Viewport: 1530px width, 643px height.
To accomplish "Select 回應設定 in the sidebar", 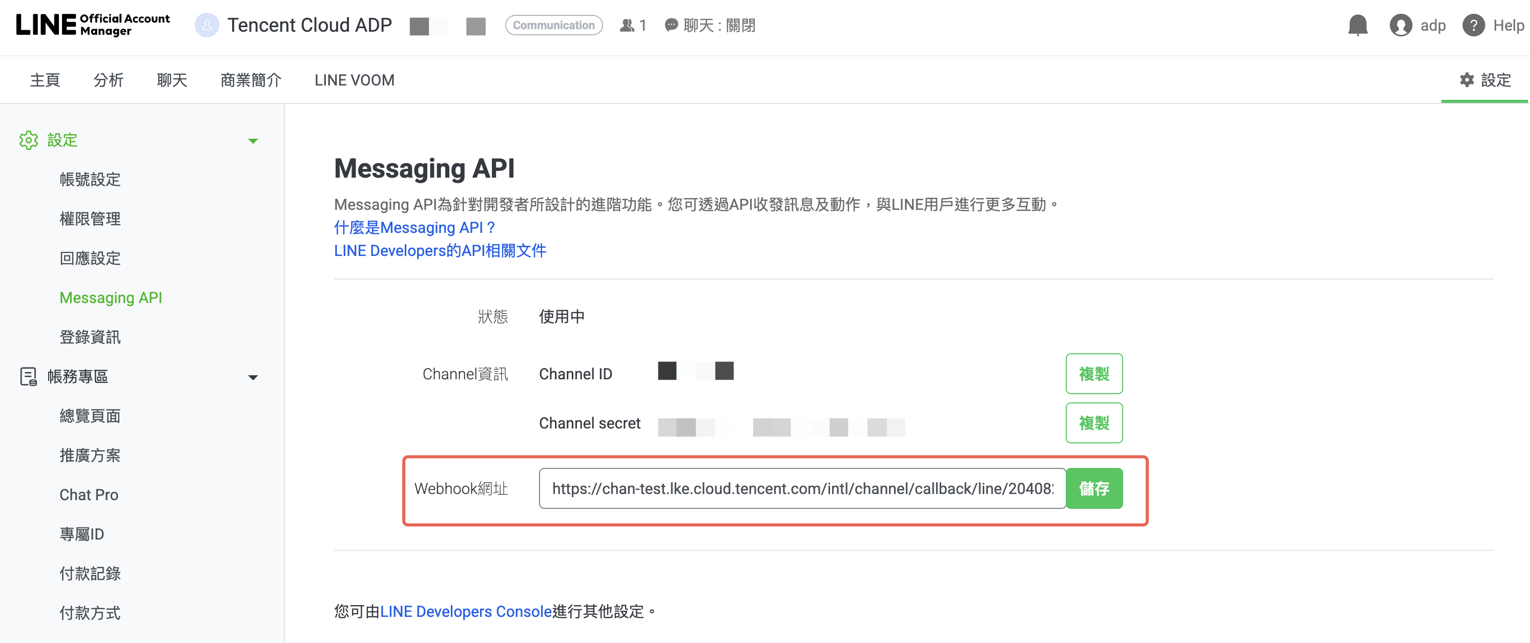I will pos(90,258).
